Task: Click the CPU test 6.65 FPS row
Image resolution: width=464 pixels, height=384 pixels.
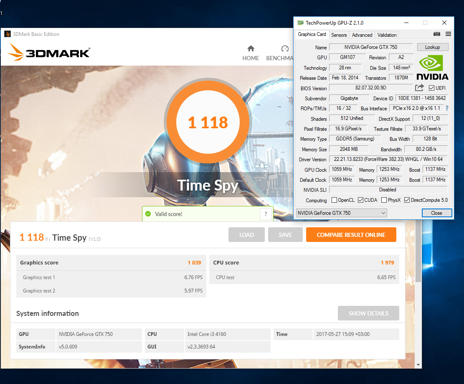Action: pos(304,277)
